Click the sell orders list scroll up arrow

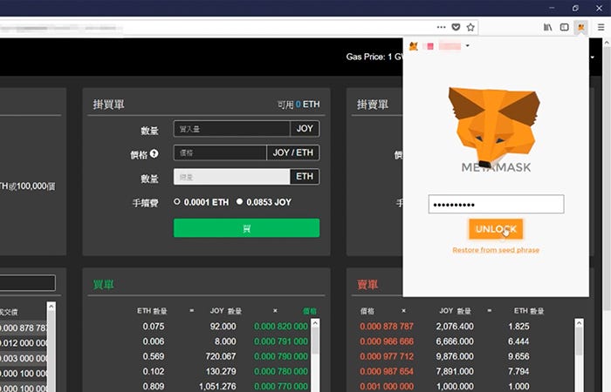pos(579,323)
